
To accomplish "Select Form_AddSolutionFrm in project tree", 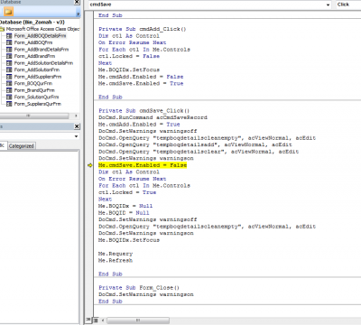I will click(x=37, y=70).
